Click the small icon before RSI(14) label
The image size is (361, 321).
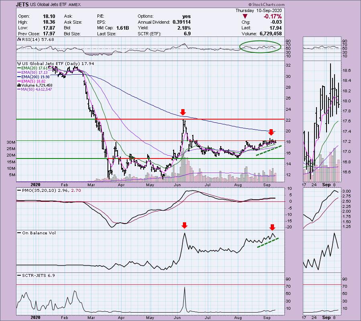[x=18, y=40]
